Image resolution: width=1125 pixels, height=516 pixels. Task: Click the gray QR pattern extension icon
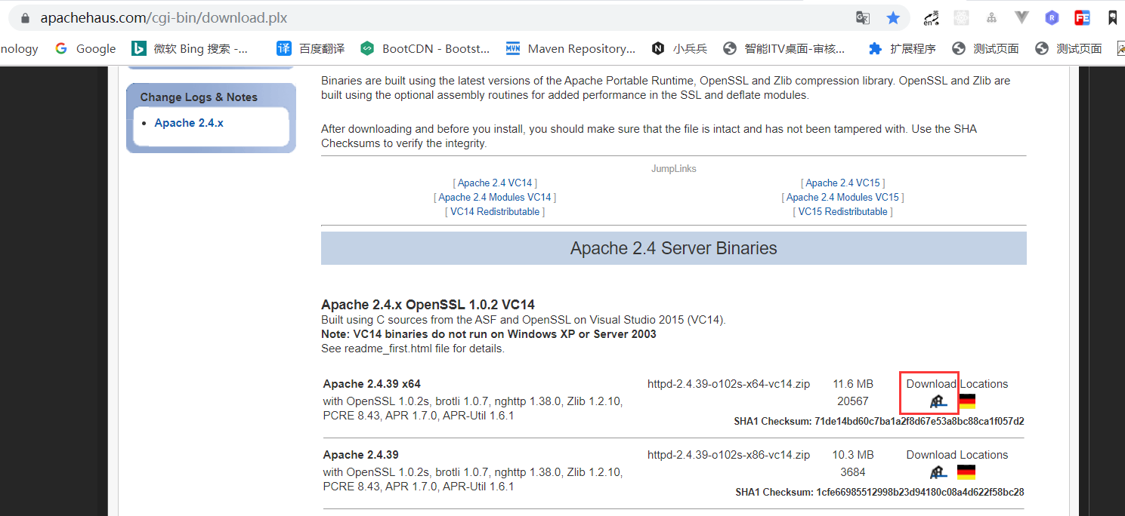coord(961,17)
